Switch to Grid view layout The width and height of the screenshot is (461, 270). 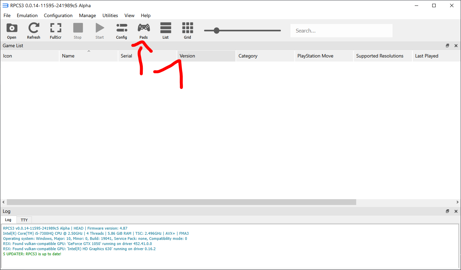pyautogui.click(x=187, y=31)
